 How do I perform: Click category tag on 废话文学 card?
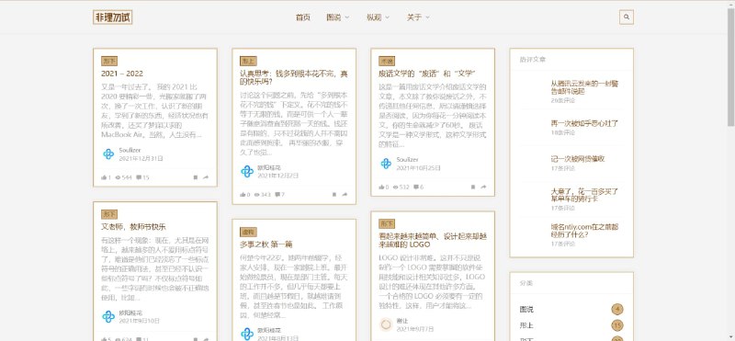point(387,61)
